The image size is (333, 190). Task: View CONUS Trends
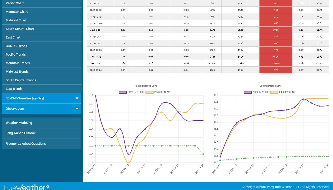tap(16, 46)
